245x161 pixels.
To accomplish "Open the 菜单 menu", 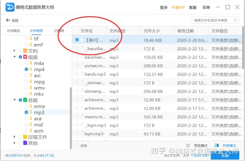I will tap(206, 7).
